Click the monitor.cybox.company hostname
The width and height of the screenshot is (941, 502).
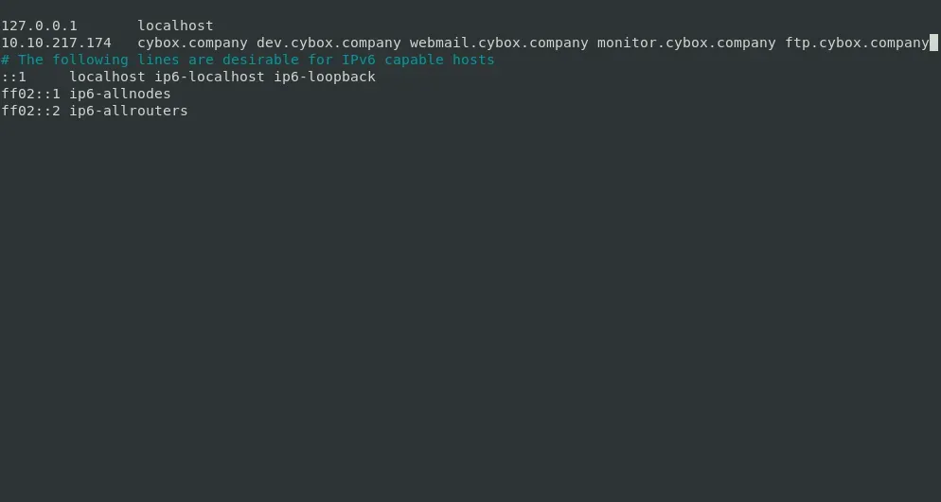tap(686, 43)
